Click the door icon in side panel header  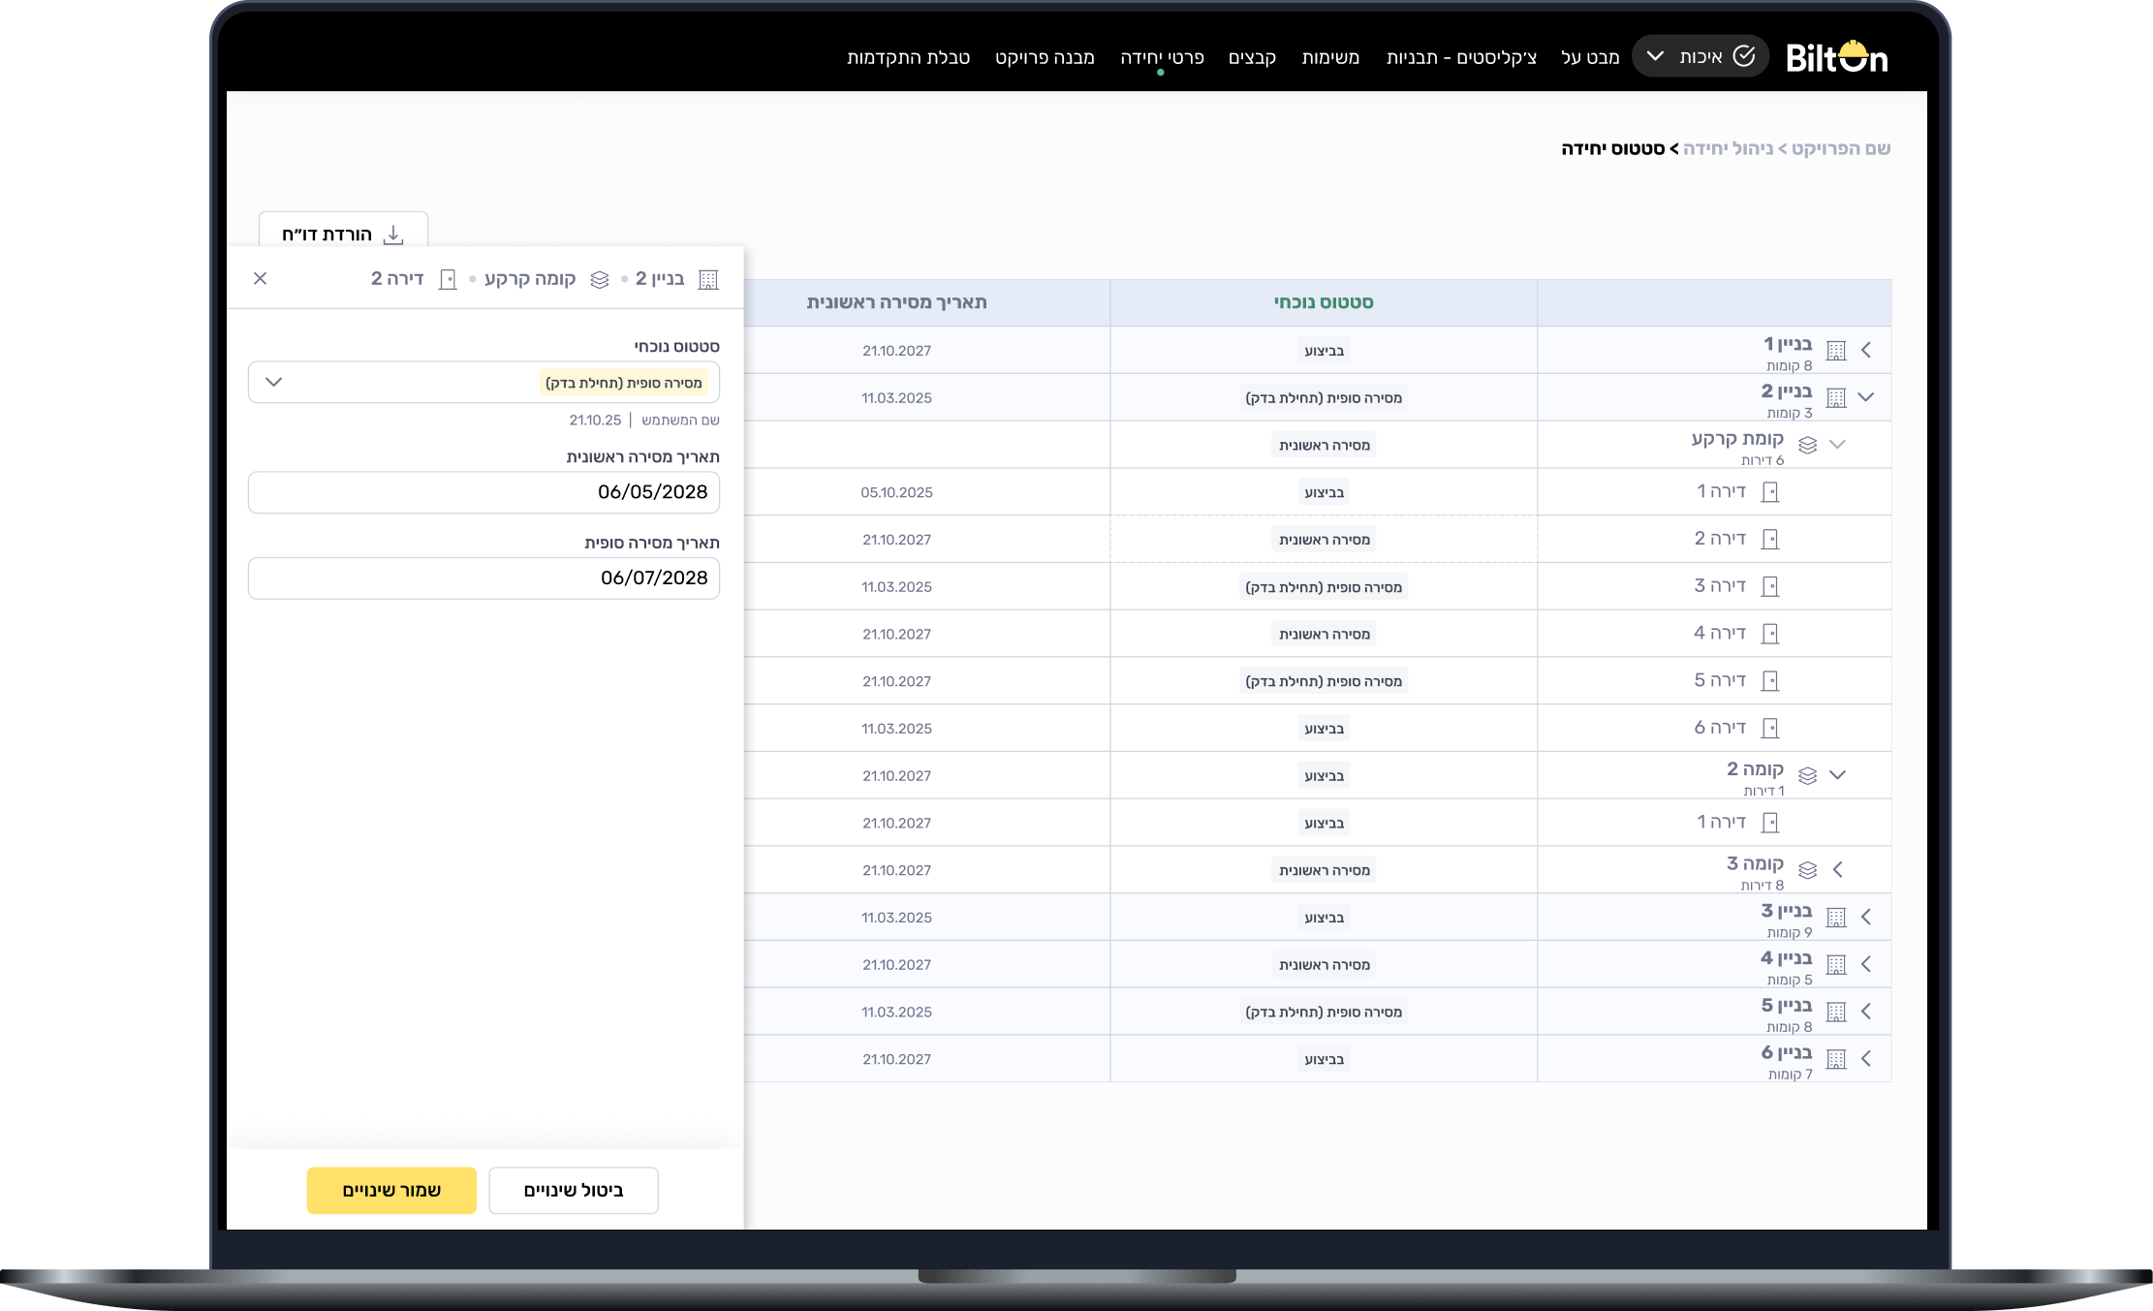click(x=448, y=280)
